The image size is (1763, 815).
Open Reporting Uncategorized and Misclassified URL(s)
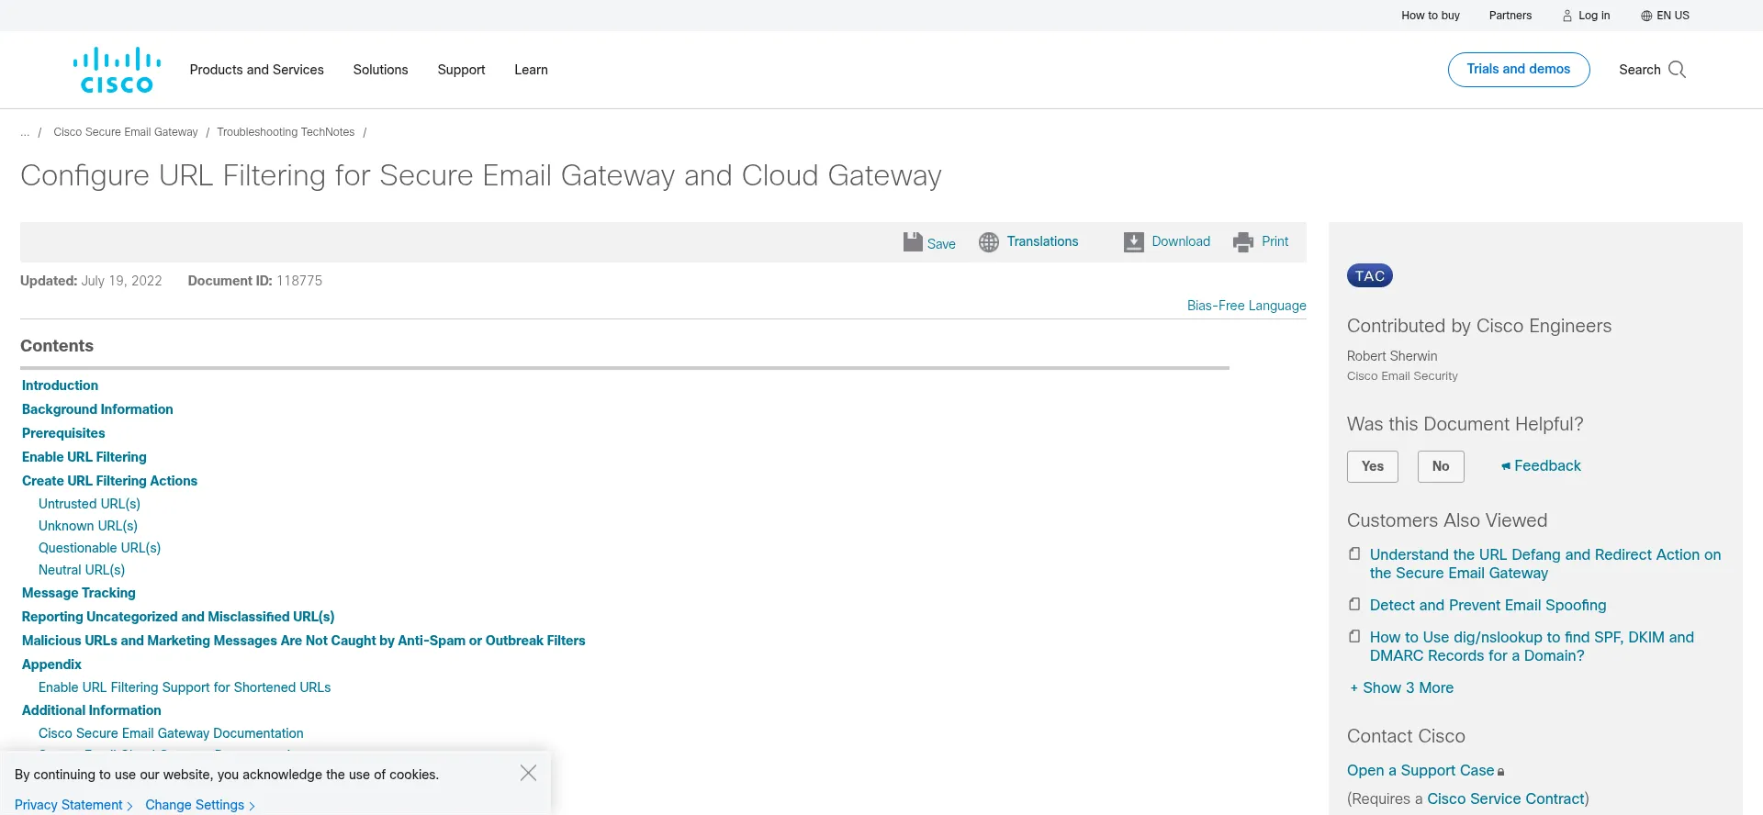(178, 617)
